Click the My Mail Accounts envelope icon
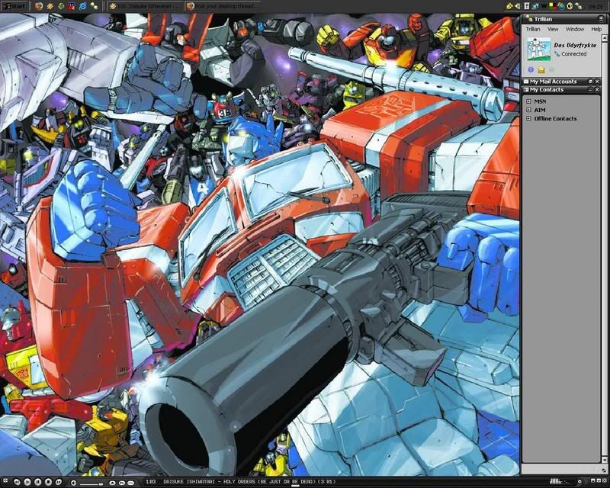 point(526,82)
